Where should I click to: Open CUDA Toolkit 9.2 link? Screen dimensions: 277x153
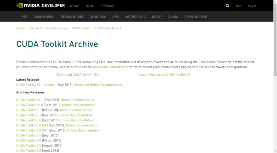click(29, 110)
